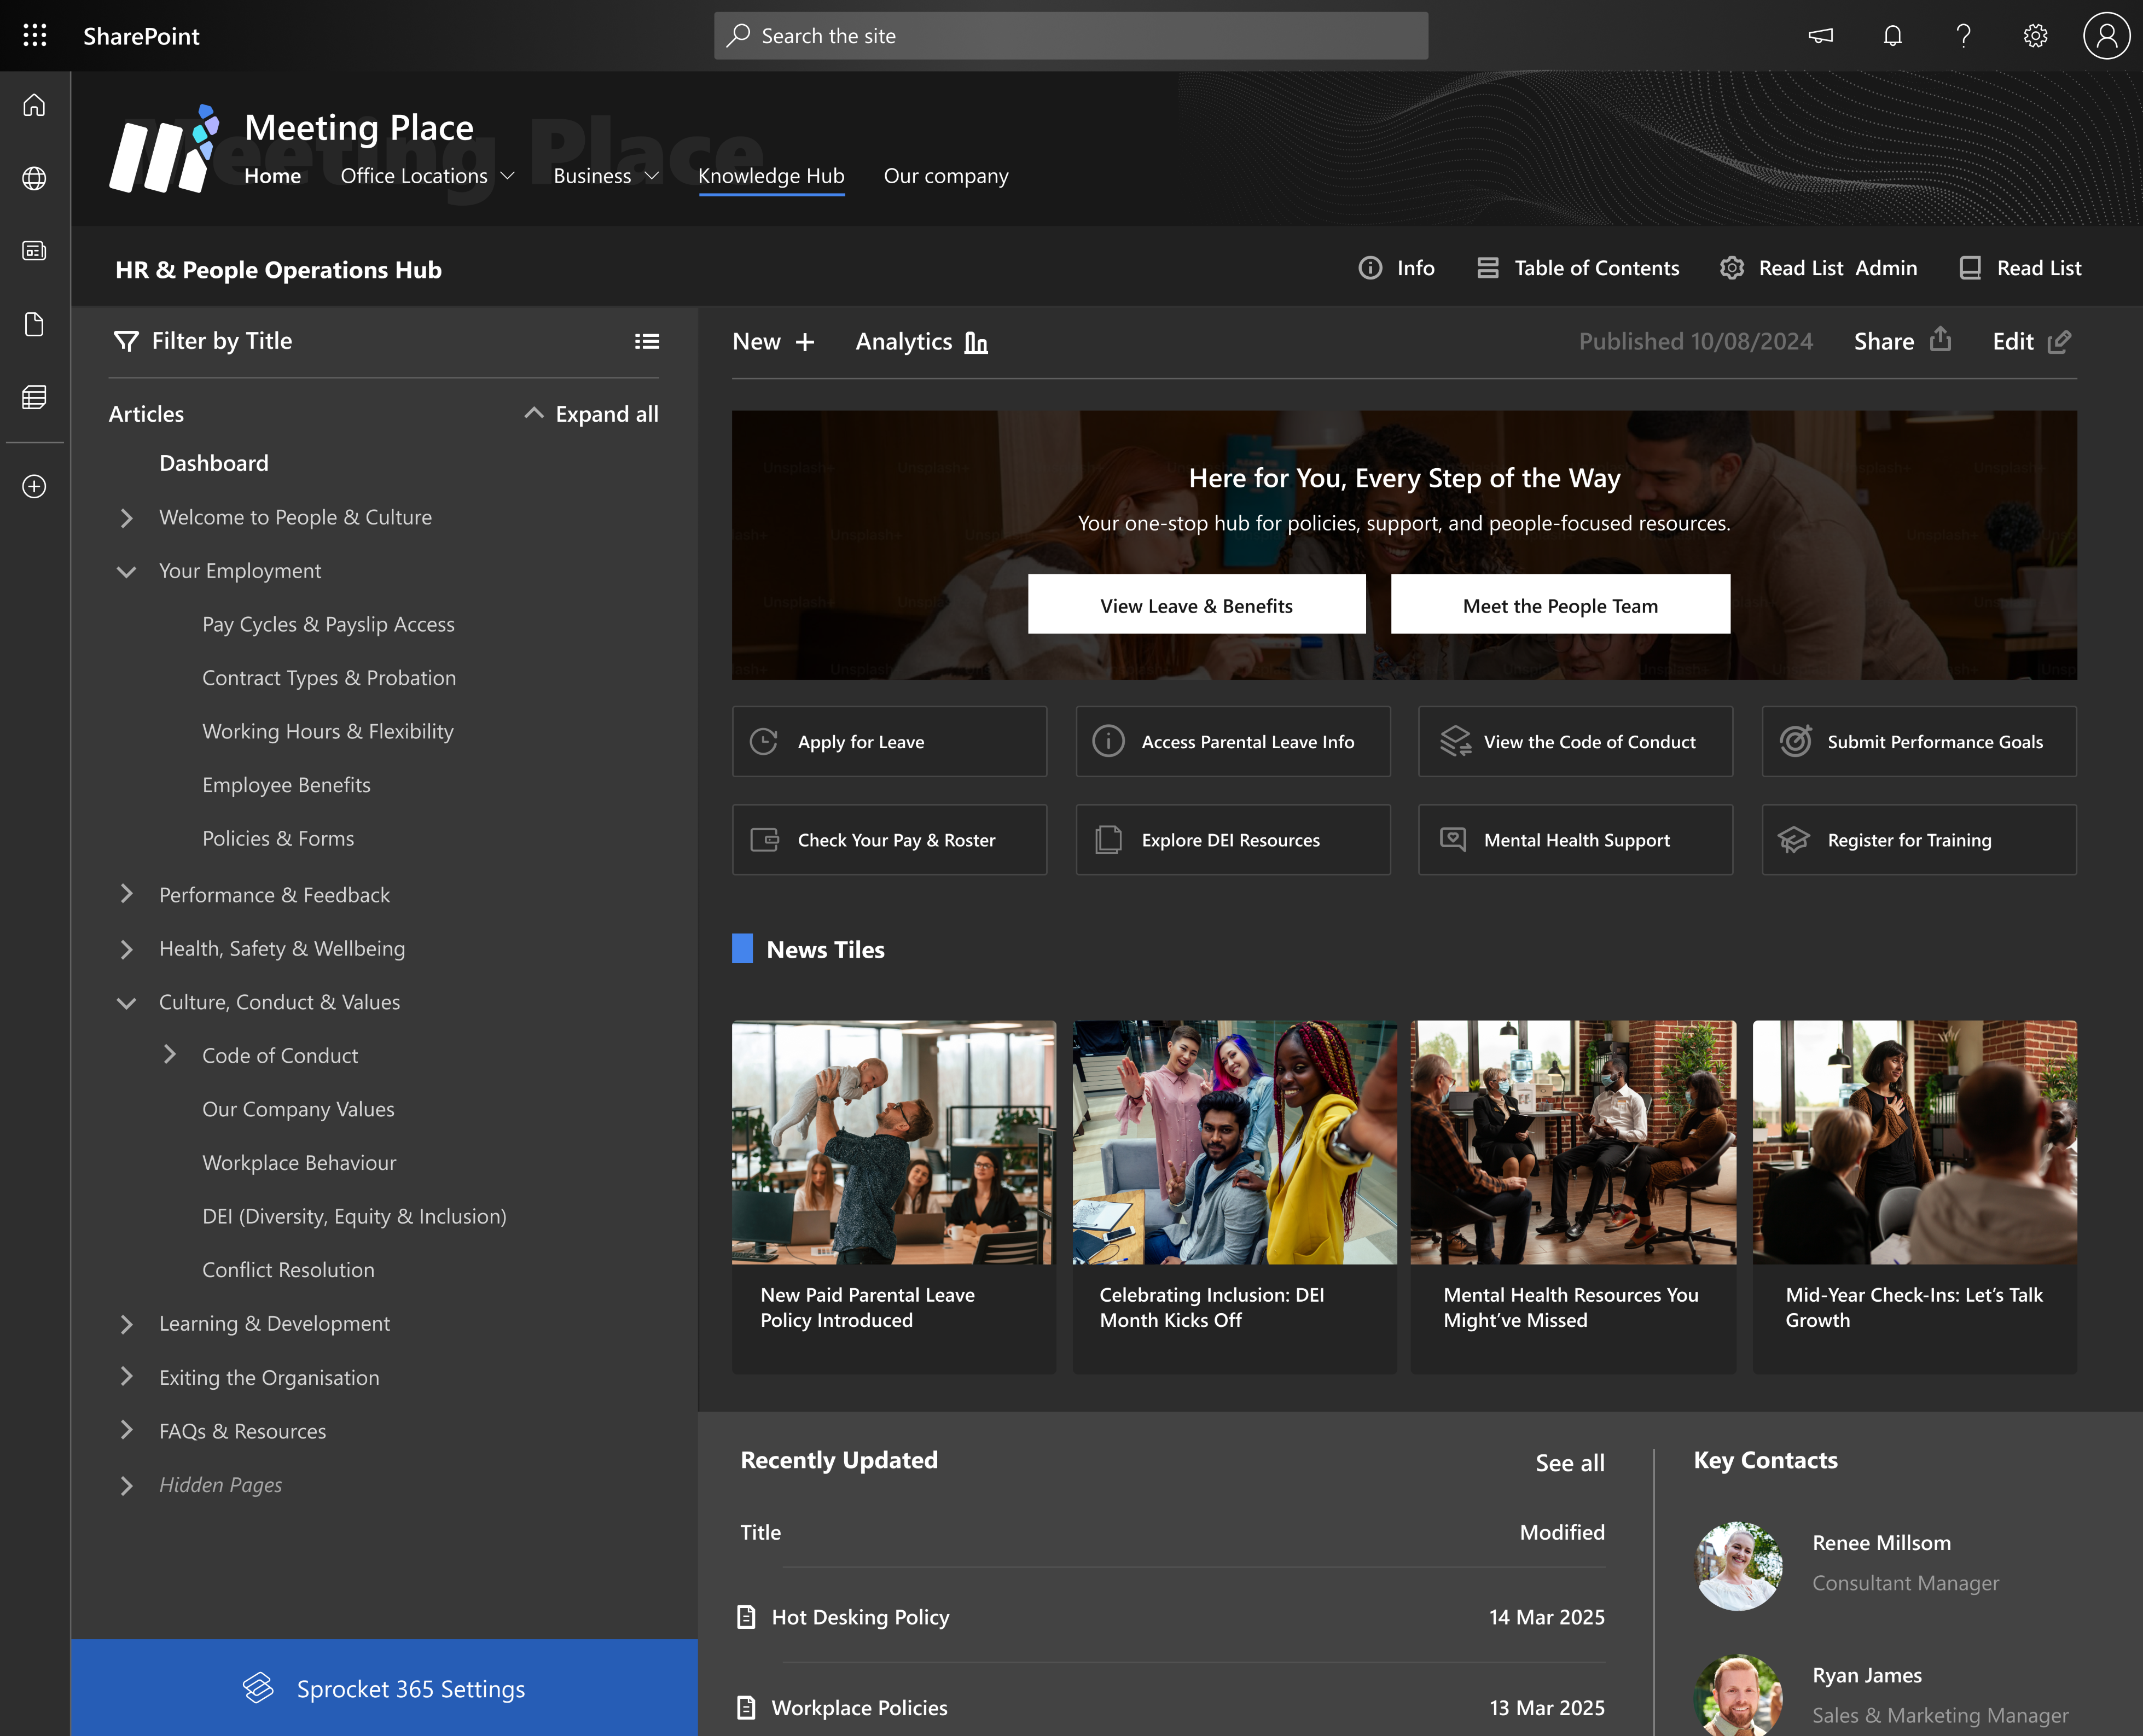Click the Explore DEI Resources quick link
The width and height of the screenshot is (2143, 1736).
click(x=1233, y=839)
